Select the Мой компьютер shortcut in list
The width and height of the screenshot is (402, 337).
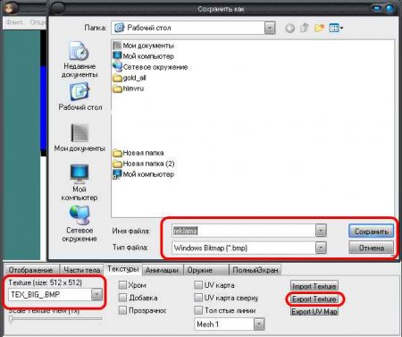[144, 174]
